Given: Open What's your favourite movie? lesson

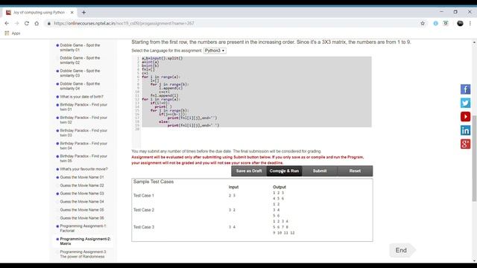Looking at the screenshot, I should tap(83, 169).
